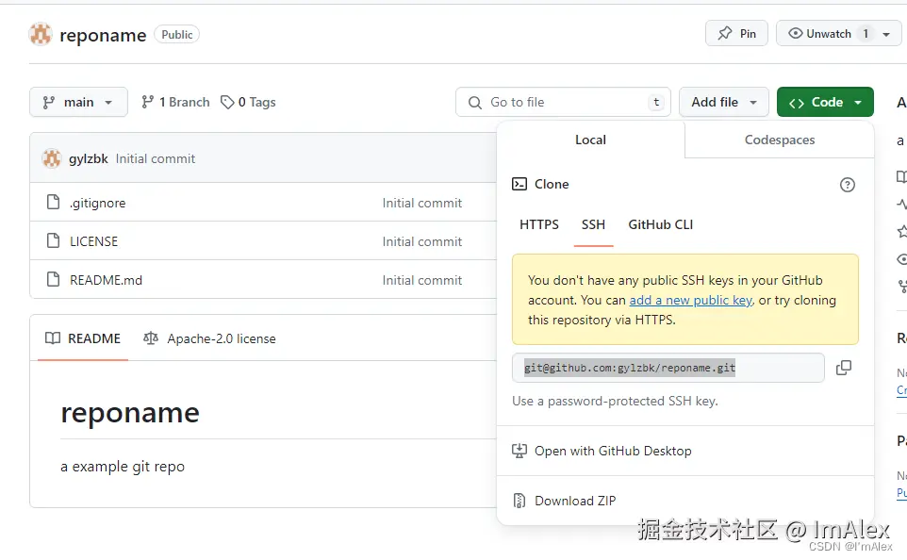Click the terminal icon beside Clone
Screen dimensions: 907x560
(x=519, y=184)
